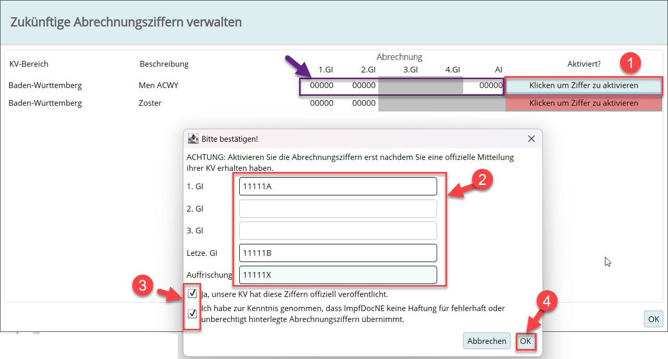Click the app icon in the dialog title bar

point(193,139)
